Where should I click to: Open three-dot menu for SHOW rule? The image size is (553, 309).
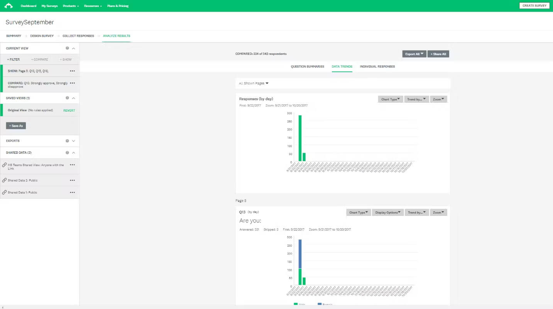(72, 71)
